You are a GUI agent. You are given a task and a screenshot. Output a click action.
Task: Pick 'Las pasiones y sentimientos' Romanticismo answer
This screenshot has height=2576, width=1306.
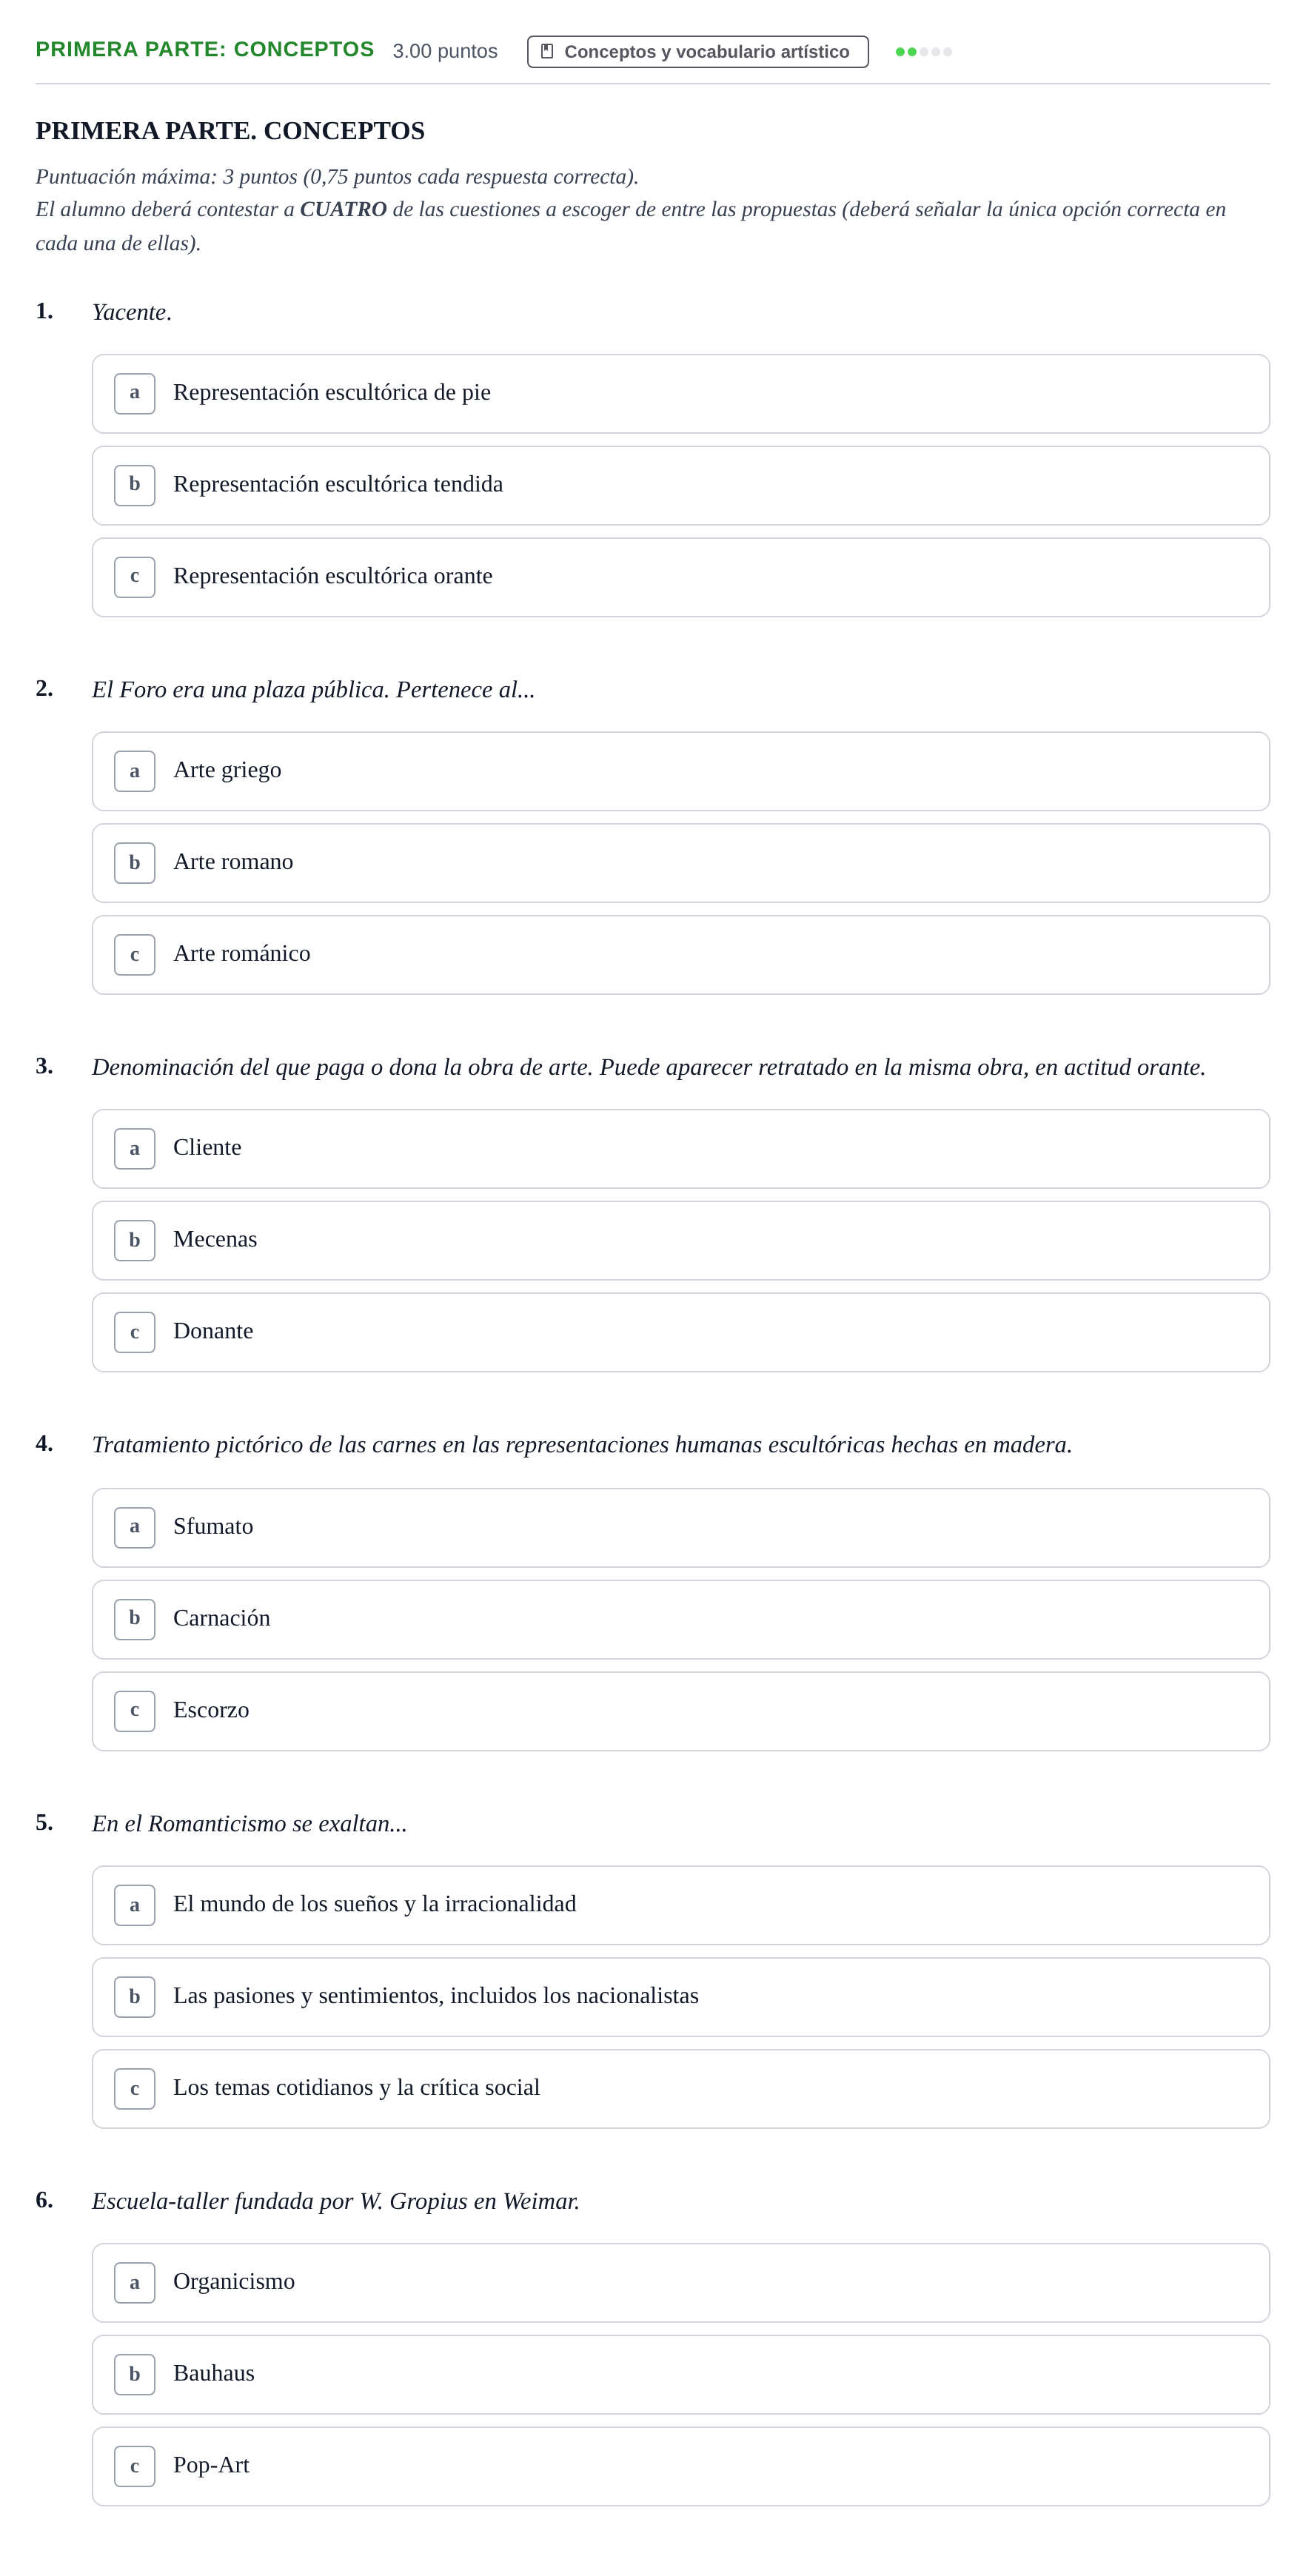681,1997
